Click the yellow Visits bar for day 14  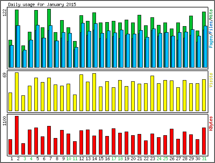(94, 92)
